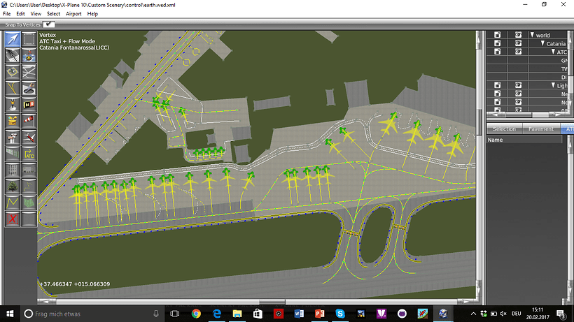Hide the Catania airport via eye icon
Screen dimensions: 574x322
coord(519,43)
